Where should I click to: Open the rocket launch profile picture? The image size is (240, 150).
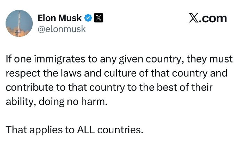point(19,23)
